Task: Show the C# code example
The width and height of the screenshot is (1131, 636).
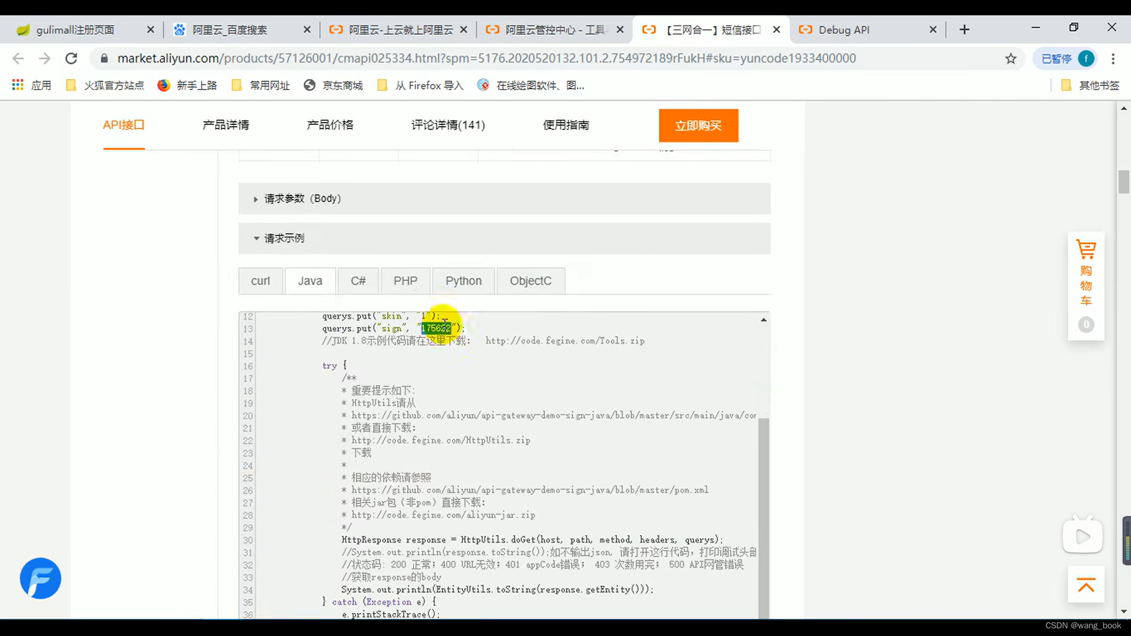Action: (358, 281)
